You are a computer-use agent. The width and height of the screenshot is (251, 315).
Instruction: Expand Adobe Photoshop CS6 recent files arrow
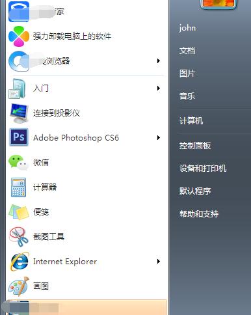pyautogui.click(x=159, y=138)
